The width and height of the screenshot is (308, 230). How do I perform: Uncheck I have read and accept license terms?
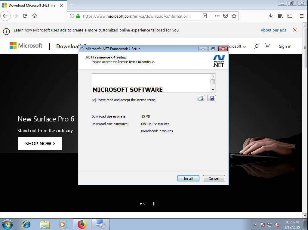tap(94, 100)
